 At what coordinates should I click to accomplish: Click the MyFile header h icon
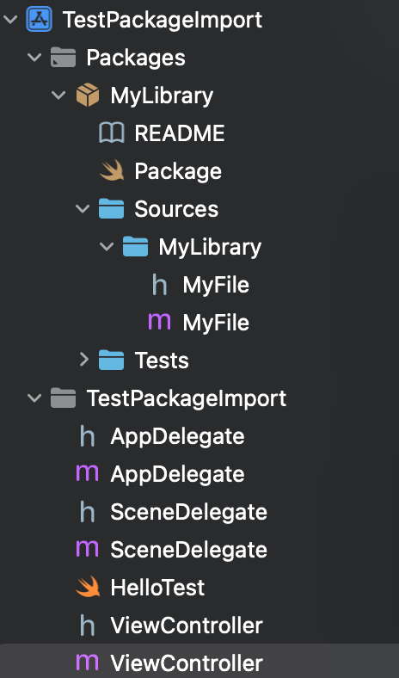point(159,285)
